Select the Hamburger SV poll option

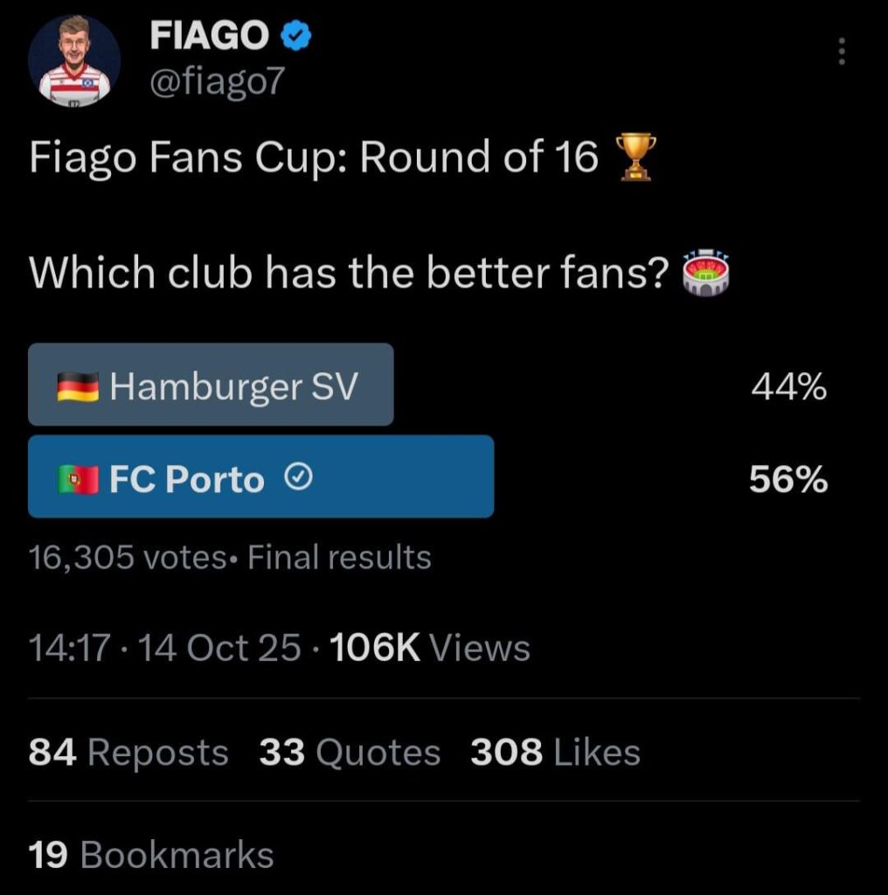pyautogui.click(x=210, y=383)
